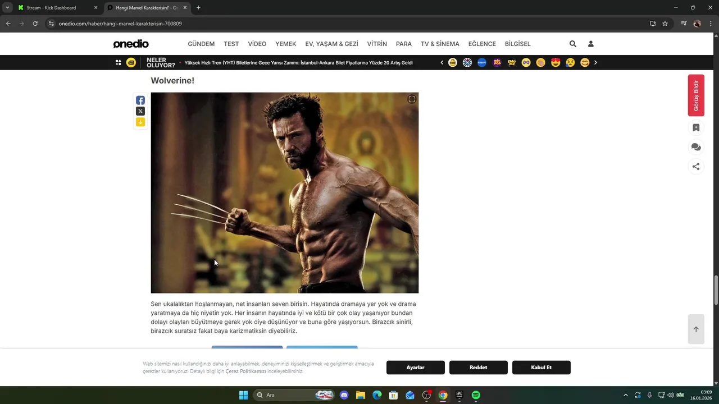Open Epic Games launcher from taskbar
719x404 pixels.
(459, 395)
